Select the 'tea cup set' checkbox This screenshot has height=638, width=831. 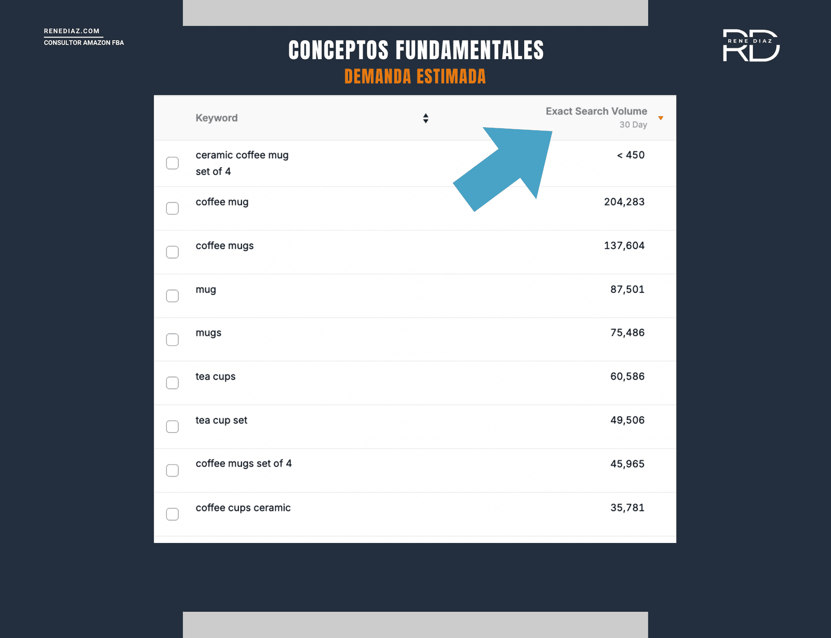[172, 427]
